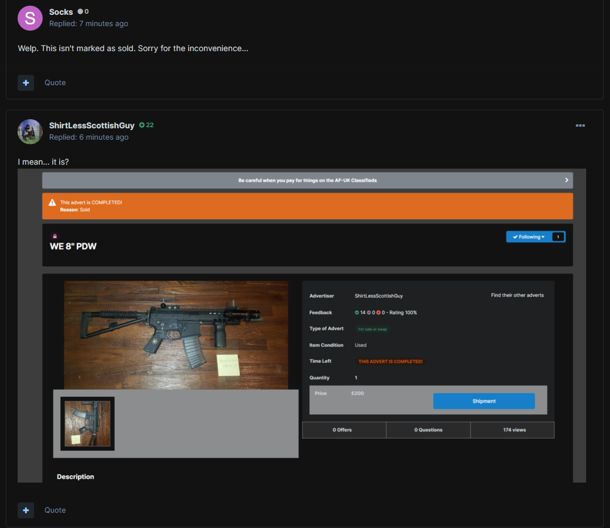Viewport: 610px width, 528px height.
Task: Expand the classifieds warning banner chevron
Action: (566, 180)
